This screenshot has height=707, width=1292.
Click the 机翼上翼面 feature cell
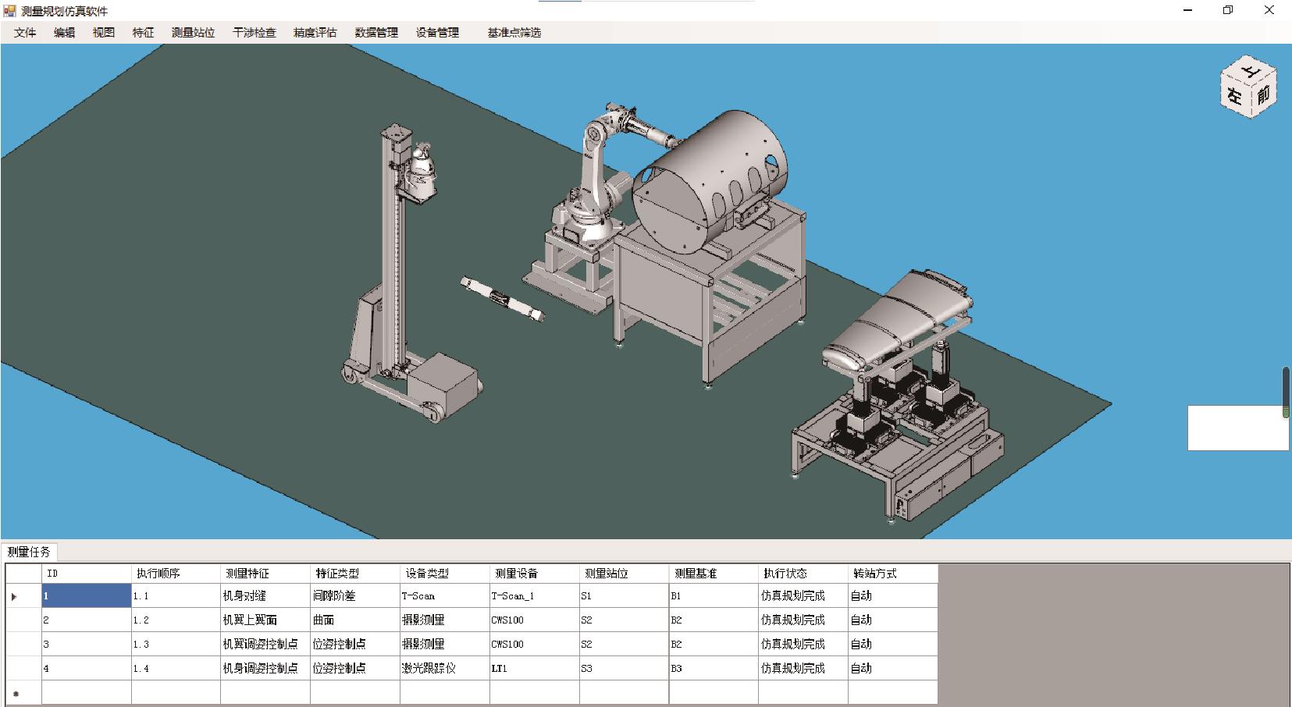pyautogui.click(x=265, y=620)
